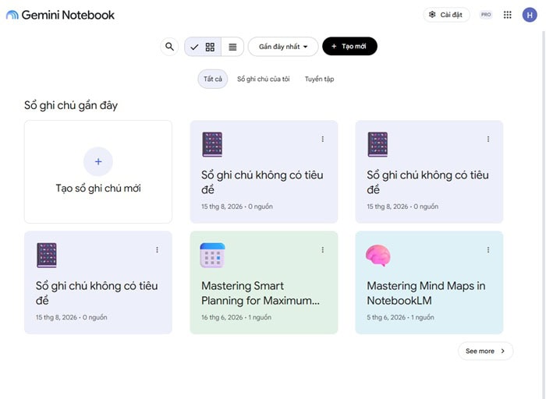The image size is (546, 399).
Task: Click the calendar icon on Smart Planning card
Action: [212, 256]
